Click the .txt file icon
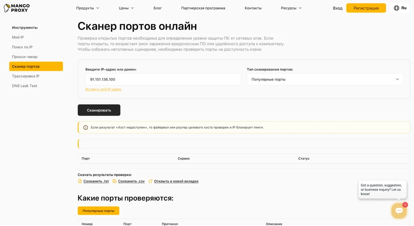The height and width of the screenshot is (226, 414). pyautogui.click(x=80, y=181)
